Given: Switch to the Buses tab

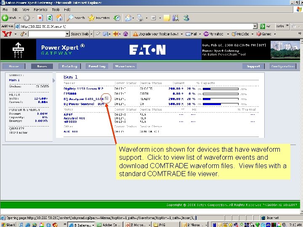Looking at the screenshot, I should [42, 66].
